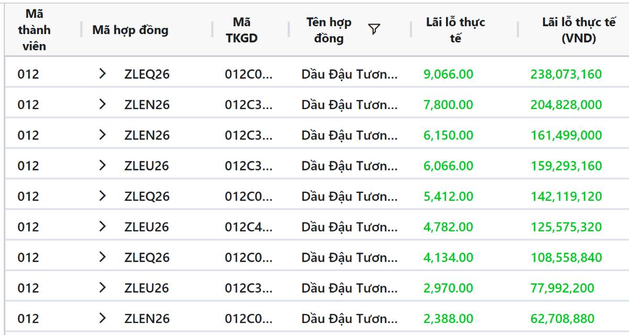Expand the ZLEQ26 row with 9,066.00 profit

(x=103, y=74)
